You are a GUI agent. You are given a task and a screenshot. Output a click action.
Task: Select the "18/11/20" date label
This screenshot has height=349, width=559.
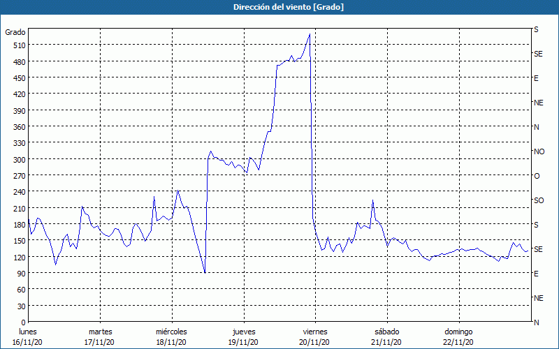click(171, 343)
